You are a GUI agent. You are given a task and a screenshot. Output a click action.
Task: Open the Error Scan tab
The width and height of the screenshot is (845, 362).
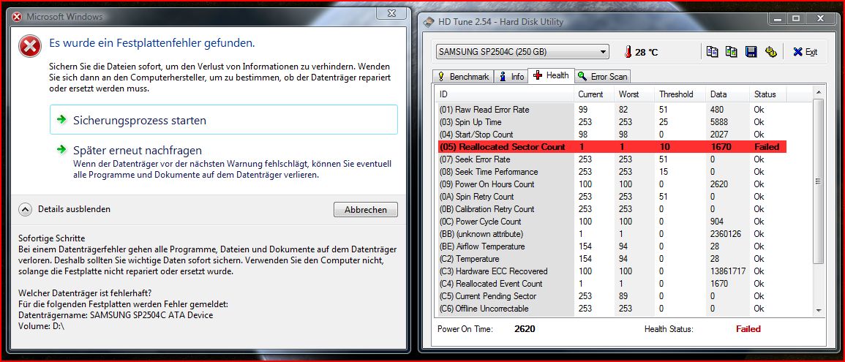(x=602, y=77)
